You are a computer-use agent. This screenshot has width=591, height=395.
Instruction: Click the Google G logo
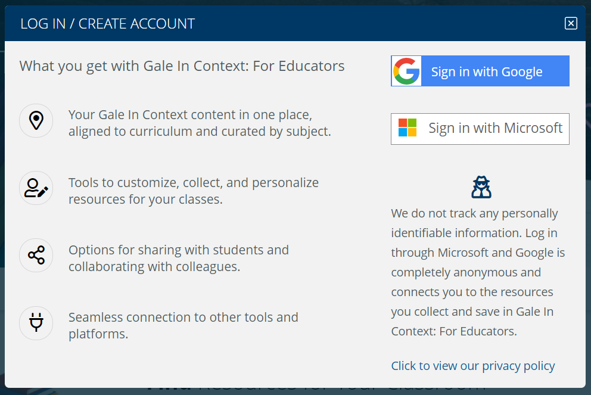pos(406,71)
